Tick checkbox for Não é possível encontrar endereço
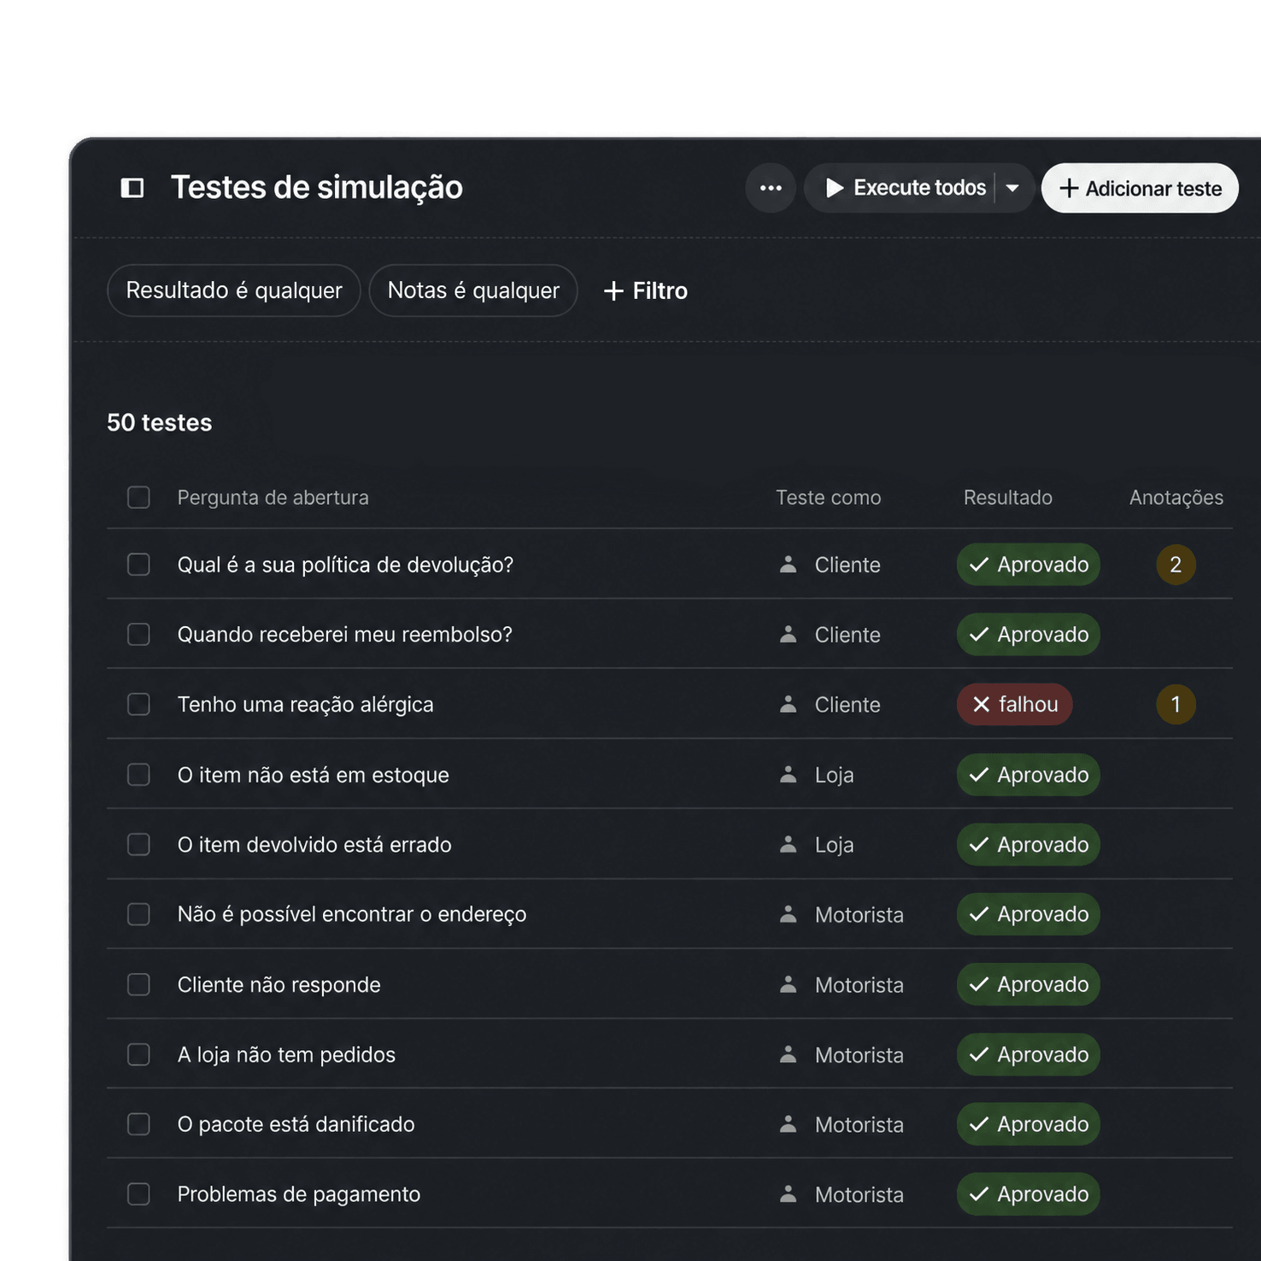This screenshot has height=1261, width=1261. 138,915
